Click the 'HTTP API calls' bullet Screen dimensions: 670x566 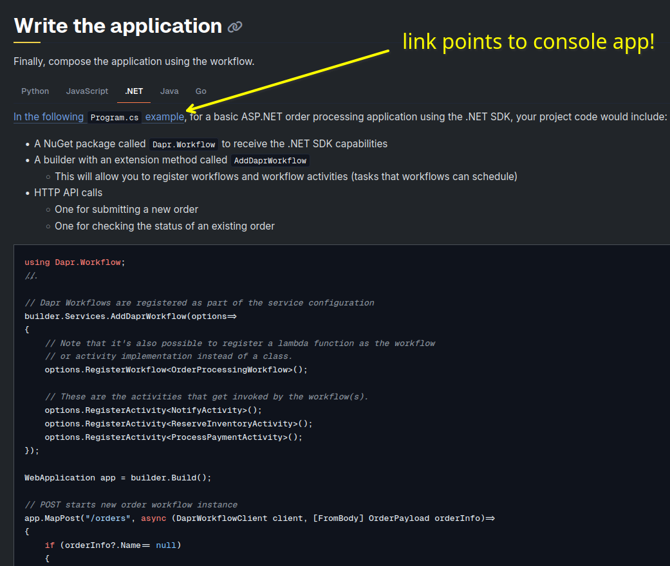pyautogui.click(x=68, y=193)
